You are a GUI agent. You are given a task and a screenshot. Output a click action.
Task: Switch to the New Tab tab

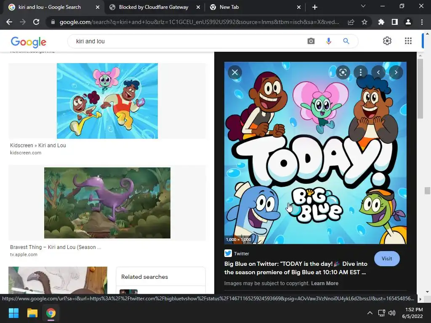[x=229, y=7]
